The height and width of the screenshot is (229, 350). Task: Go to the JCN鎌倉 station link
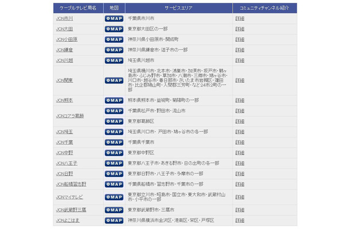coord(64,50)
